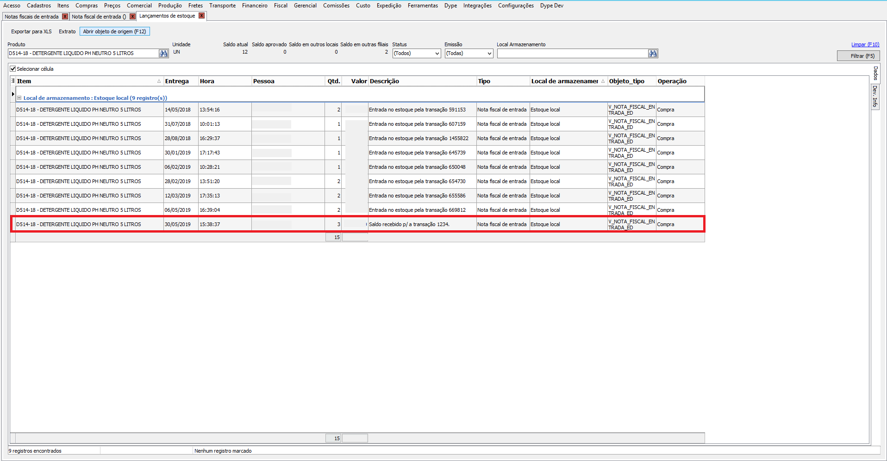The width and height of the screenshot is (887, 461).
Task: Click Abrir objeto de origem (F12)
Action: pyautogui.click(x=114, y=31)
